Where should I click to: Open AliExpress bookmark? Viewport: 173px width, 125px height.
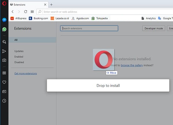[18, 18]
